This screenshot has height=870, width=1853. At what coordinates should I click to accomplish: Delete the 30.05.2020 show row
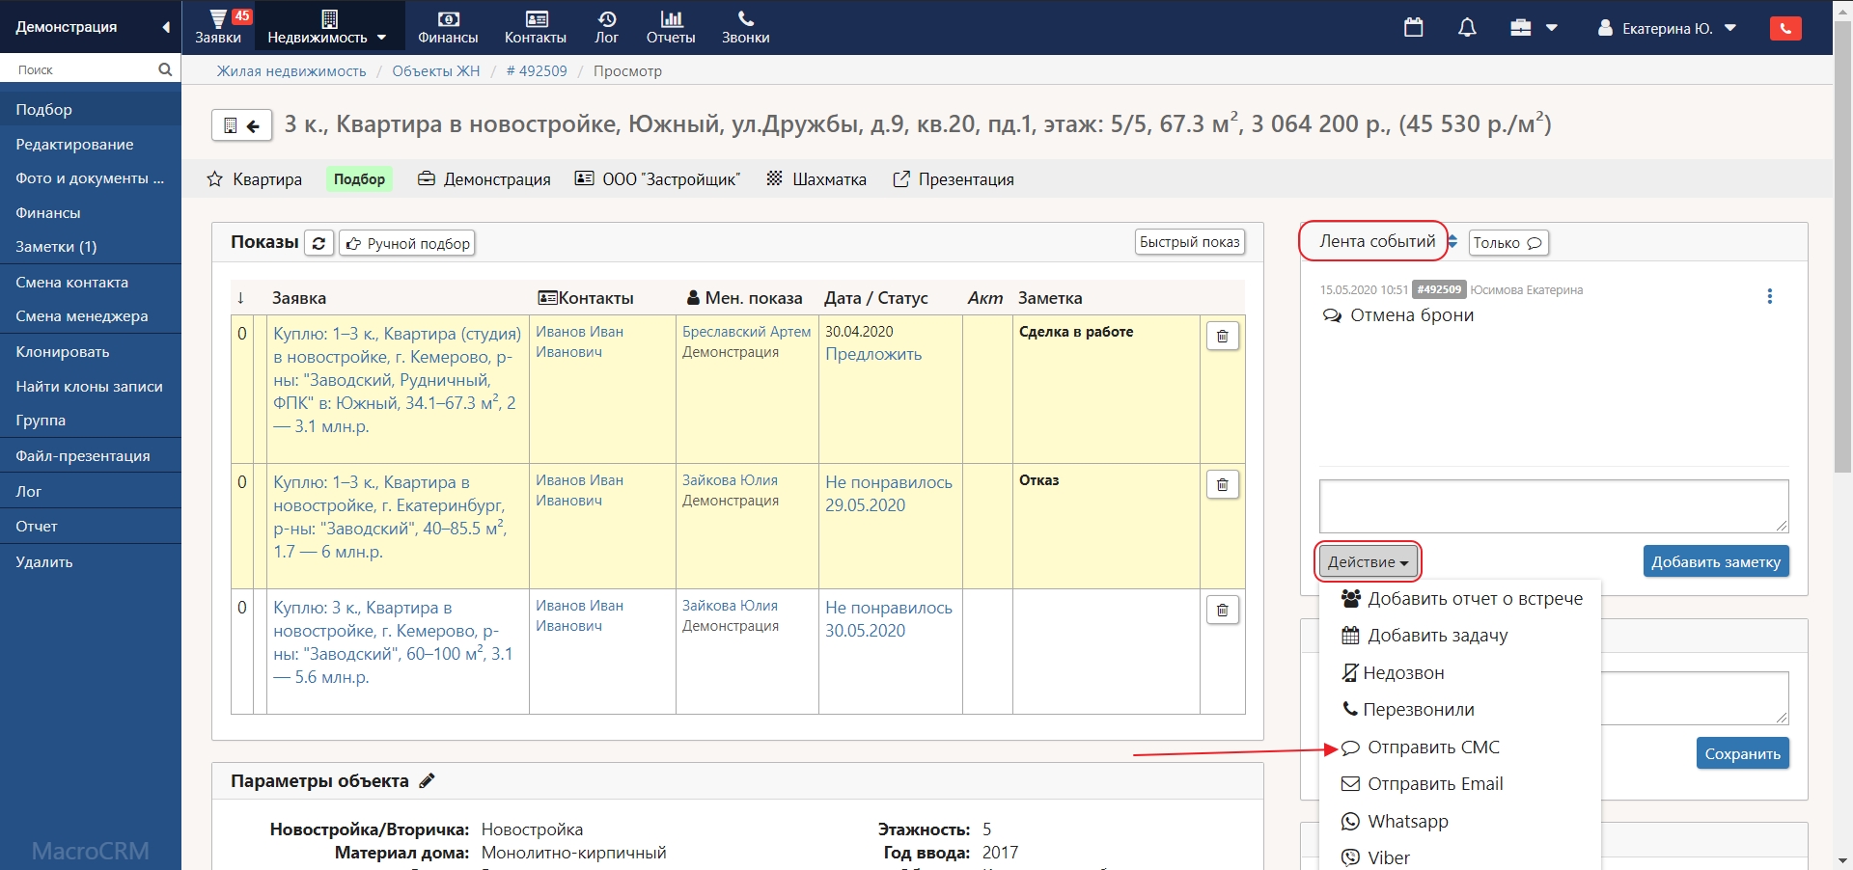click(x=1223, y=610)
